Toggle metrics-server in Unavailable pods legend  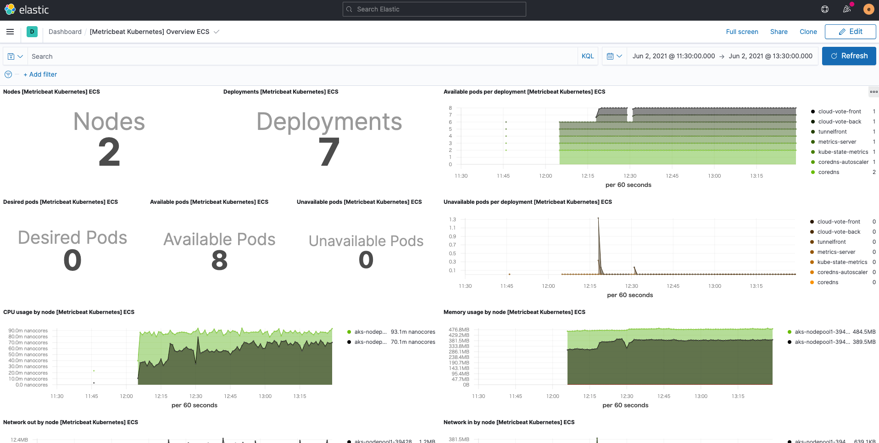836,252
